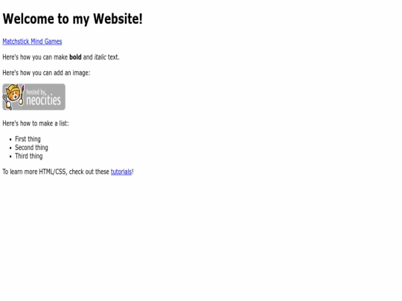Select the bold word in the paragraph
The height and width of the screenshot is (301, 402).
coord(75,57)
